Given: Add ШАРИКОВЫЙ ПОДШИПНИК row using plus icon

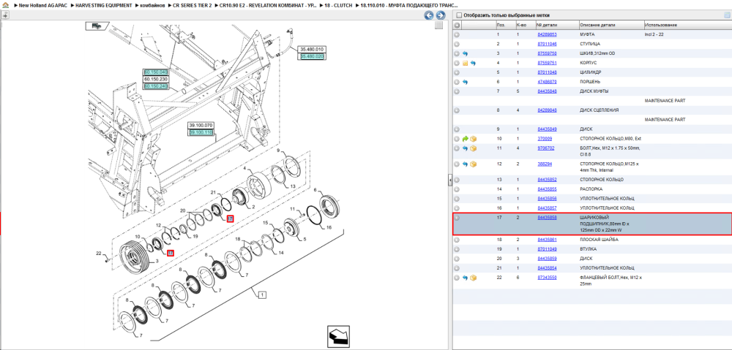Looking at the screenshot, I should [x=457, y=218].
